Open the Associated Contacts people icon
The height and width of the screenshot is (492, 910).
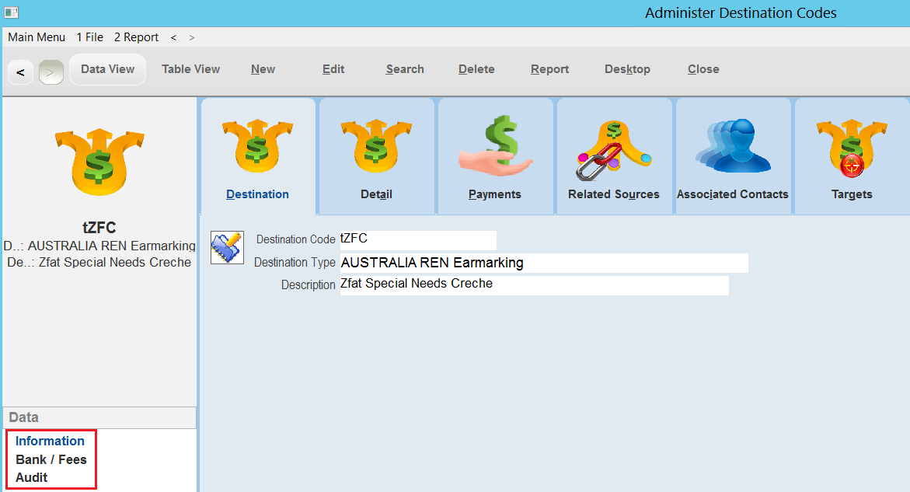tap(733, 145)
